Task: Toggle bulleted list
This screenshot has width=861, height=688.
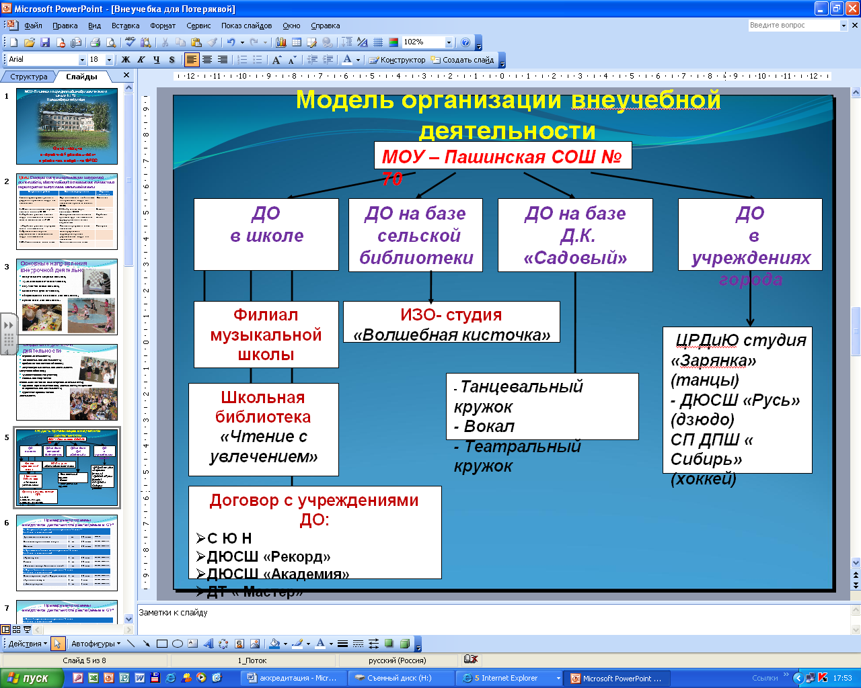Action: coord(258,60)
